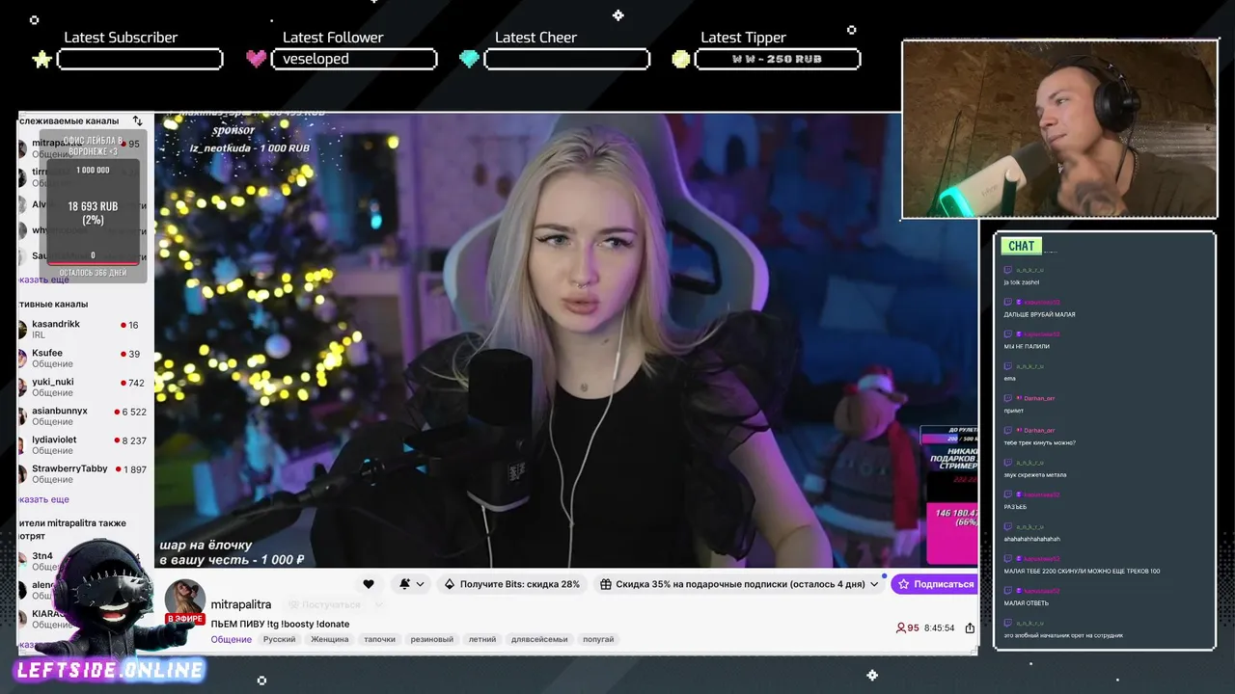Click lydiaviolet channel name in sidebar
Image resolution: width=1235 pixels, height=694 pixels.
click(x=54, y=440)
